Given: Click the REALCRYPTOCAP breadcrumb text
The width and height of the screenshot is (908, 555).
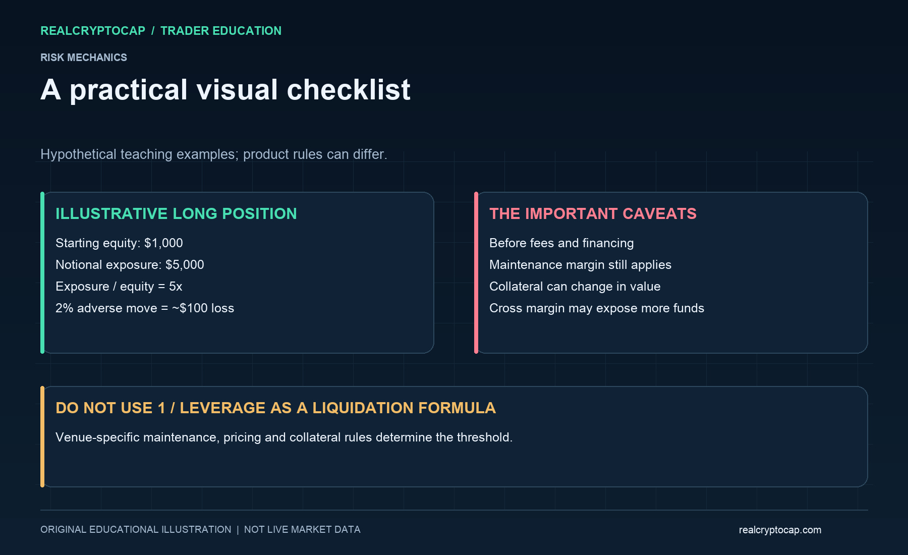Looking at the screenshot, I should tap(93, 31).
